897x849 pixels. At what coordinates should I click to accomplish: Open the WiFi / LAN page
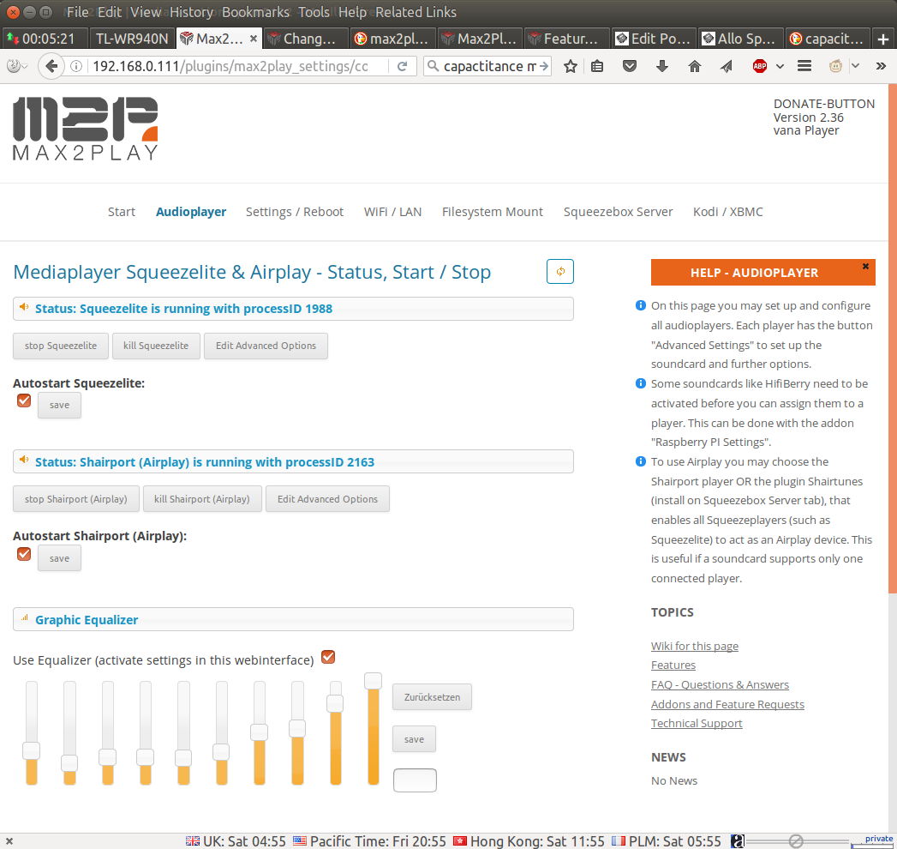392,212
